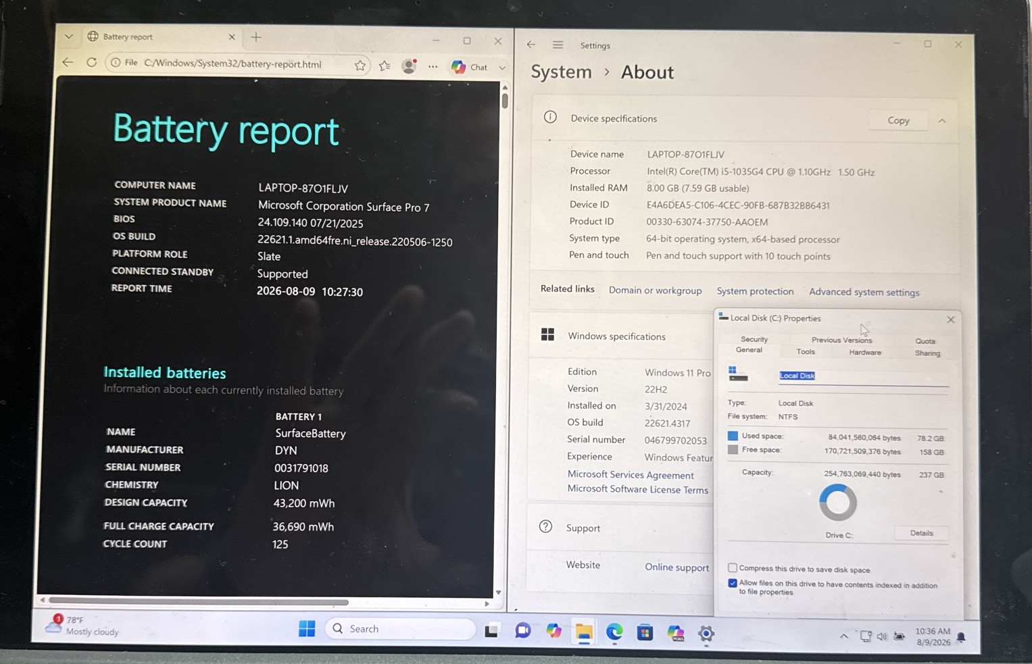Viewport: 1032px width, 664px height.
Task: Click the System breadcrumb in Settings
Action: 561,72
